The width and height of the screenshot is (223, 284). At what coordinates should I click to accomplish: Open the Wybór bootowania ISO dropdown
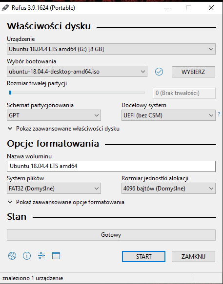[77, 72]
